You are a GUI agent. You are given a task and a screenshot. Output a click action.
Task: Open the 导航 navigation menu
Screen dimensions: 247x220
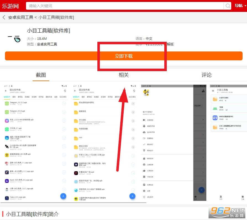click(x=238, y=6)
